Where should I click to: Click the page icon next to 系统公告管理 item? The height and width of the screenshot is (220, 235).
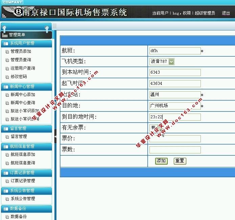[x=7, y=199]
